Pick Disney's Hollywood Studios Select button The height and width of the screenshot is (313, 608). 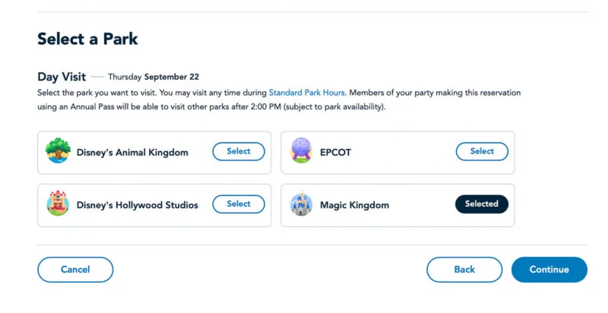click(239, 204)
